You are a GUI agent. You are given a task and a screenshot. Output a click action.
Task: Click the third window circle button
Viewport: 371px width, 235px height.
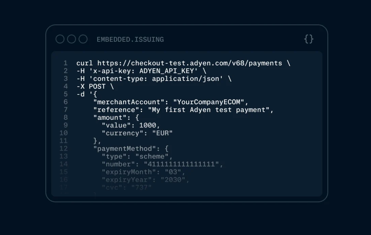[x=83, y=39]
